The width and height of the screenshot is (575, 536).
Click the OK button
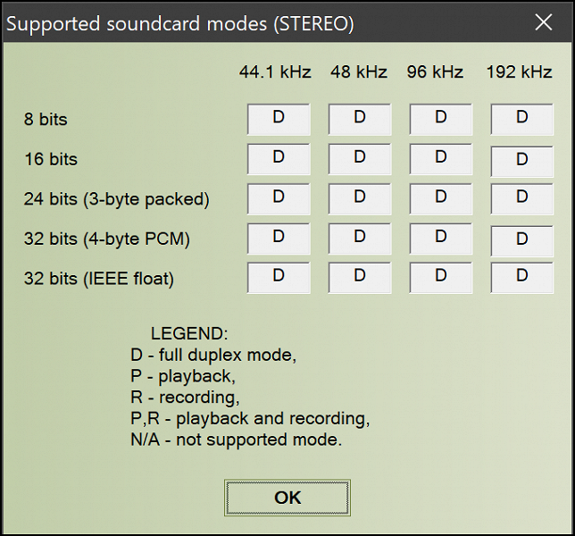[287, 498]
